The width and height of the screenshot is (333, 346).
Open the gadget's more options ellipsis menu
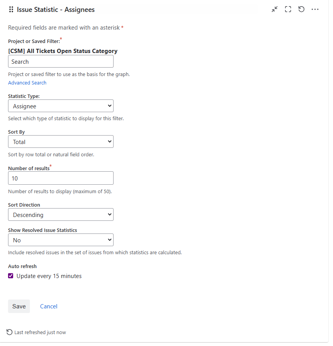point(315,9)
